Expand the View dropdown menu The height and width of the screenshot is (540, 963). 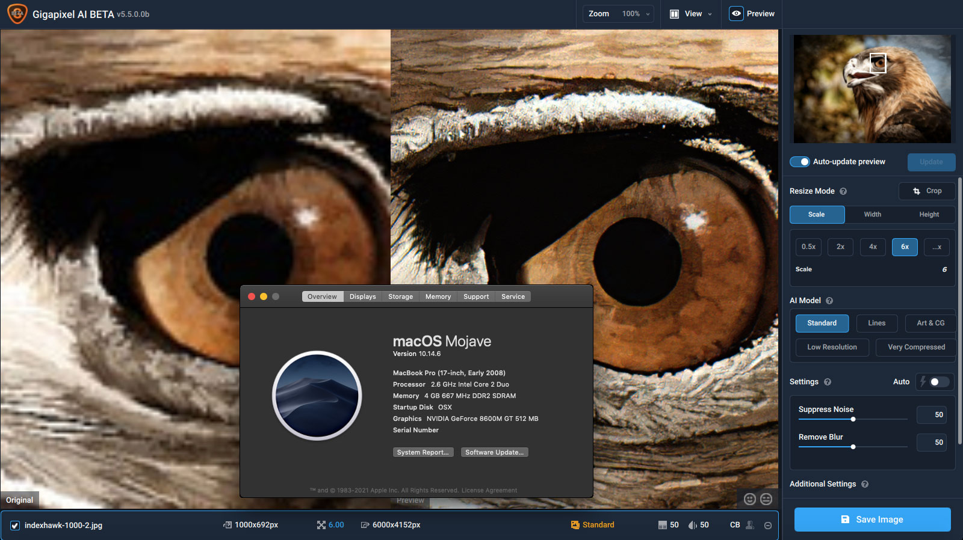tap(691, 14)
